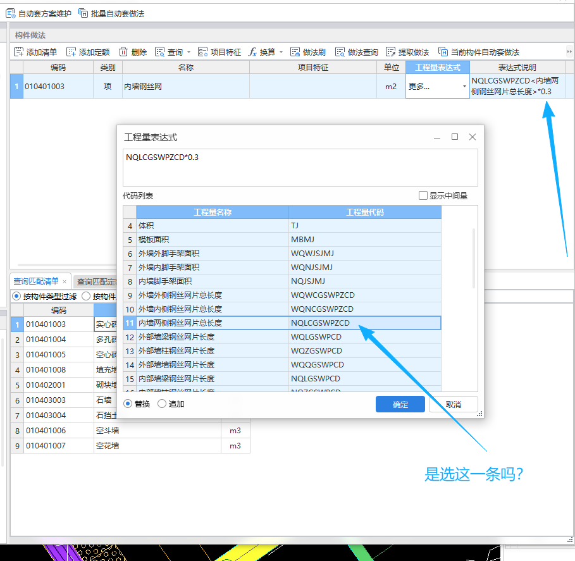Run 当前构件自动套做法 toolbar icon
Screen dimensions: 575x561
443,52
